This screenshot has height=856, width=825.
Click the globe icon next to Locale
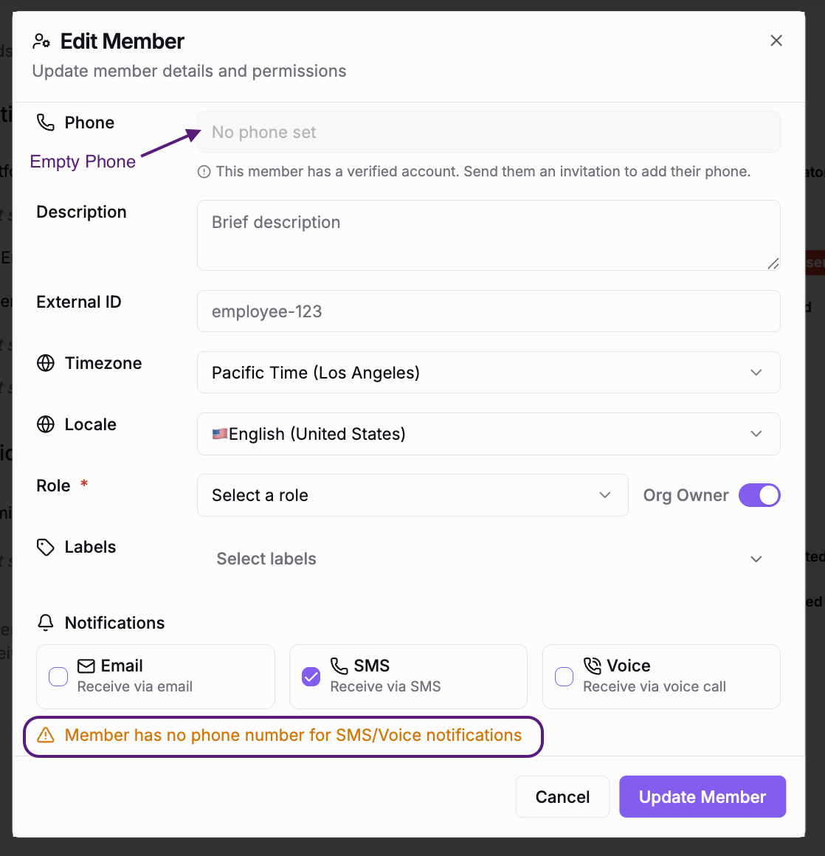coord(46,424)
